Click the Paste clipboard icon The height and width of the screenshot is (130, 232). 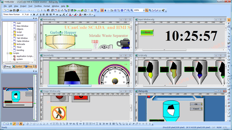click(48, 10)
